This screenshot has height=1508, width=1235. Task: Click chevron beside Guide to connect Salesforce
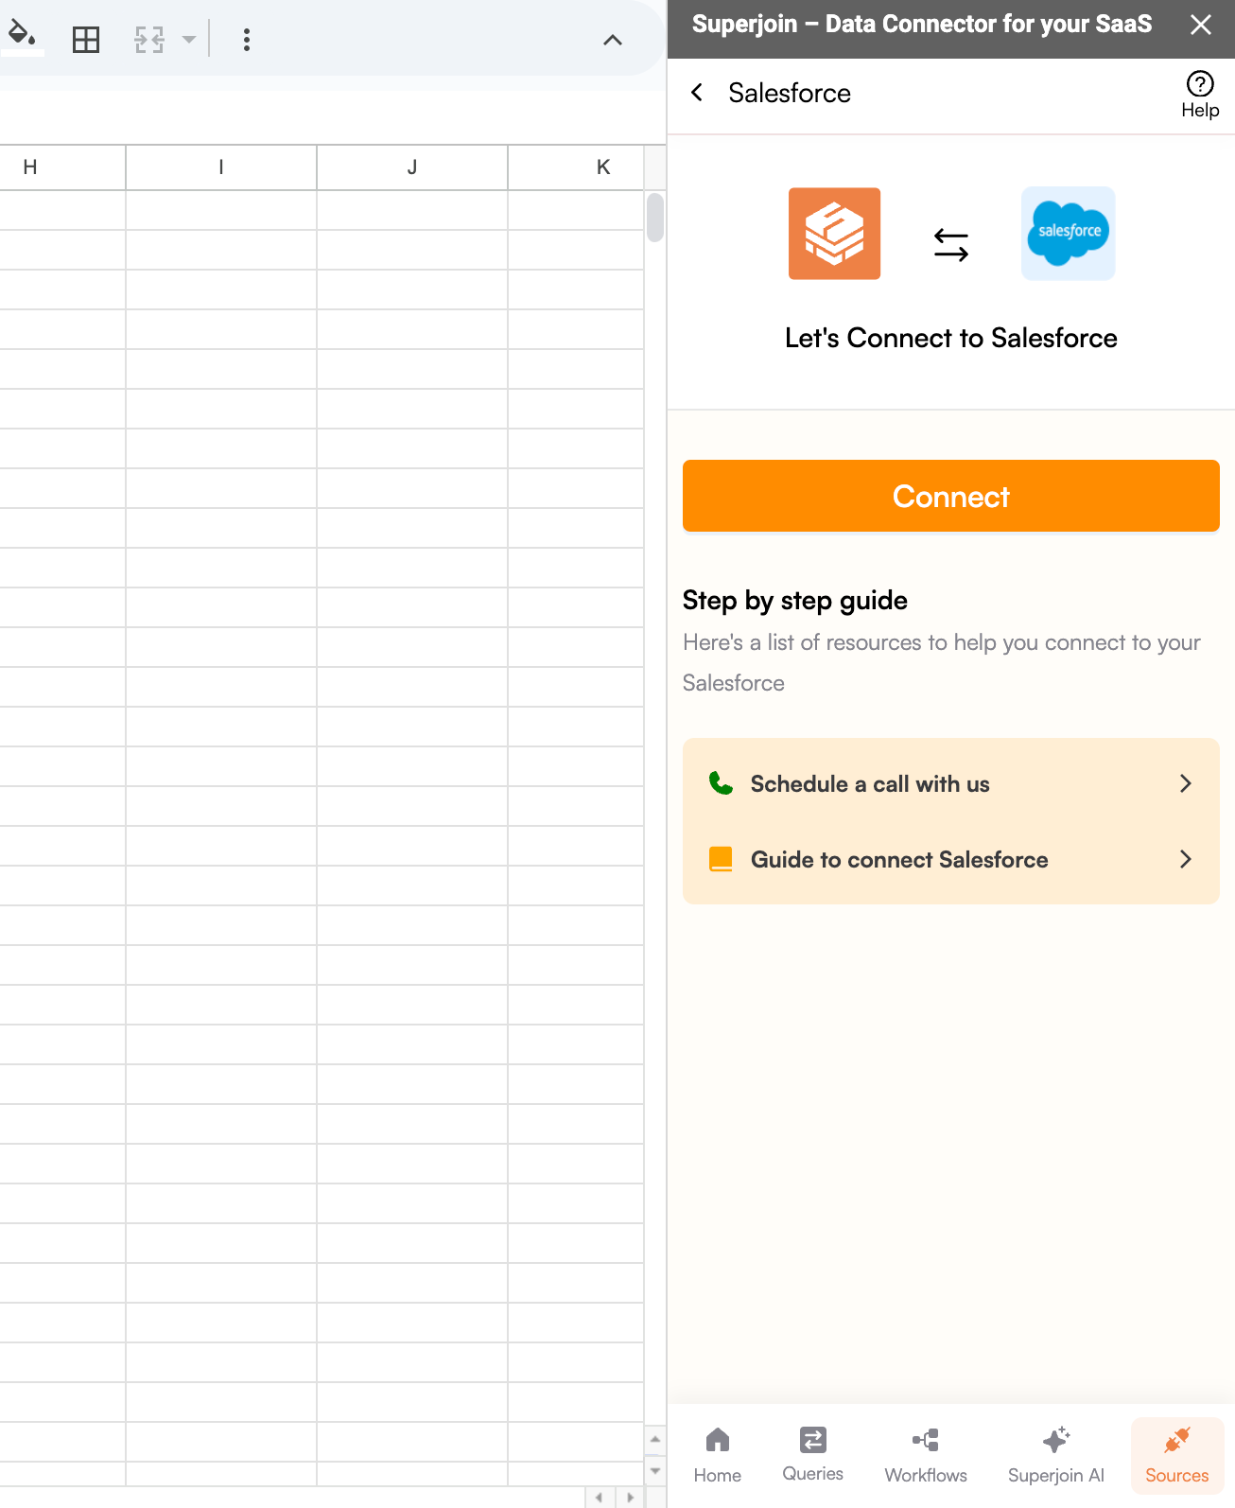point(1186,859)
